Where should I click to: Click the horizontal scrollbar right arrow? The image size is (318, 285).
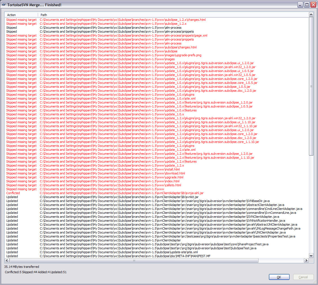[306, 260]
